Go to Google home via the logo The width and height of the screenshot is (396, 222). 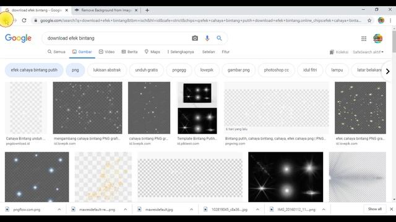(x=18, y=38)
